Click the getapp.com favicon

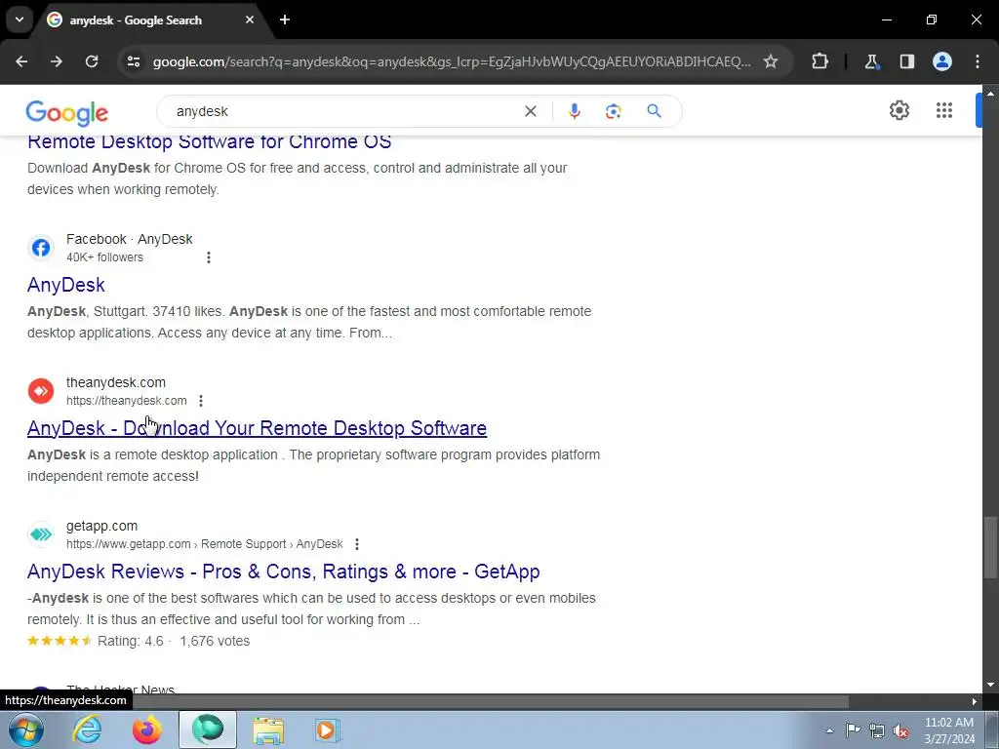pyautogui.click(x=41, y=534)
